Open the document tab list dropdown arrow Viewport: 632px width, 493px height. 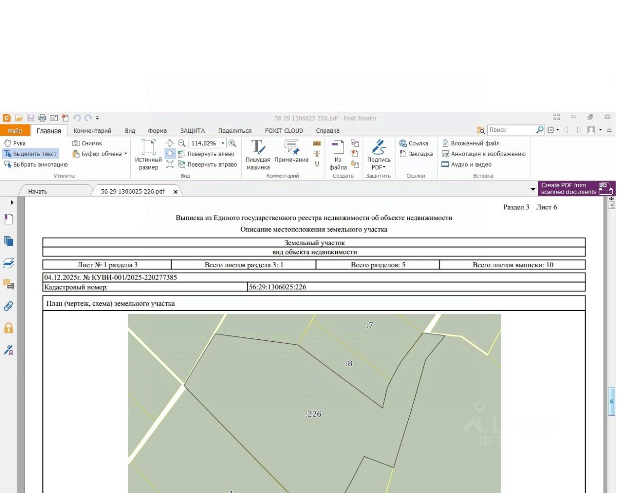point(533,189)
